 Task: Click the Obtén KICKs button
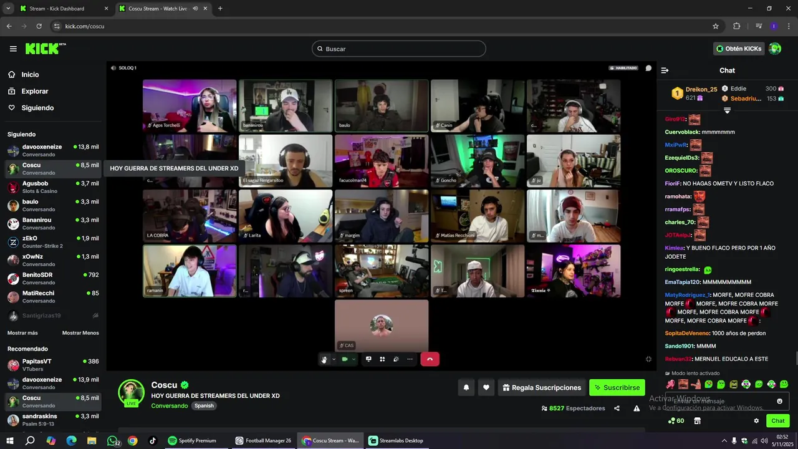(739, 49)
